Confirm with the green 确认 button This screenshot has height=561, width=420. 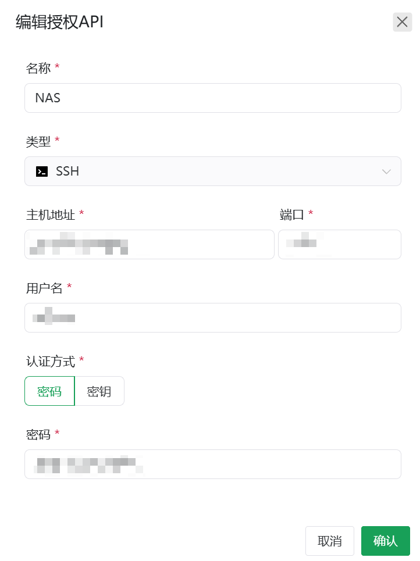(x=385, y=541)
